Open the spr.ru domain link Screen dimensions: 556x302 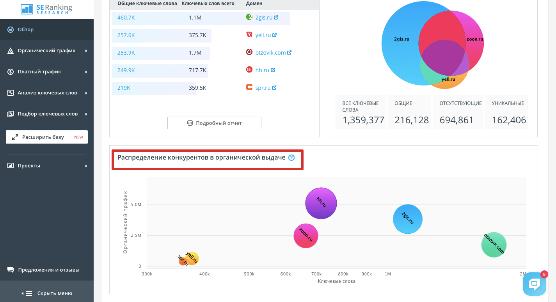(x=263, y=88)
